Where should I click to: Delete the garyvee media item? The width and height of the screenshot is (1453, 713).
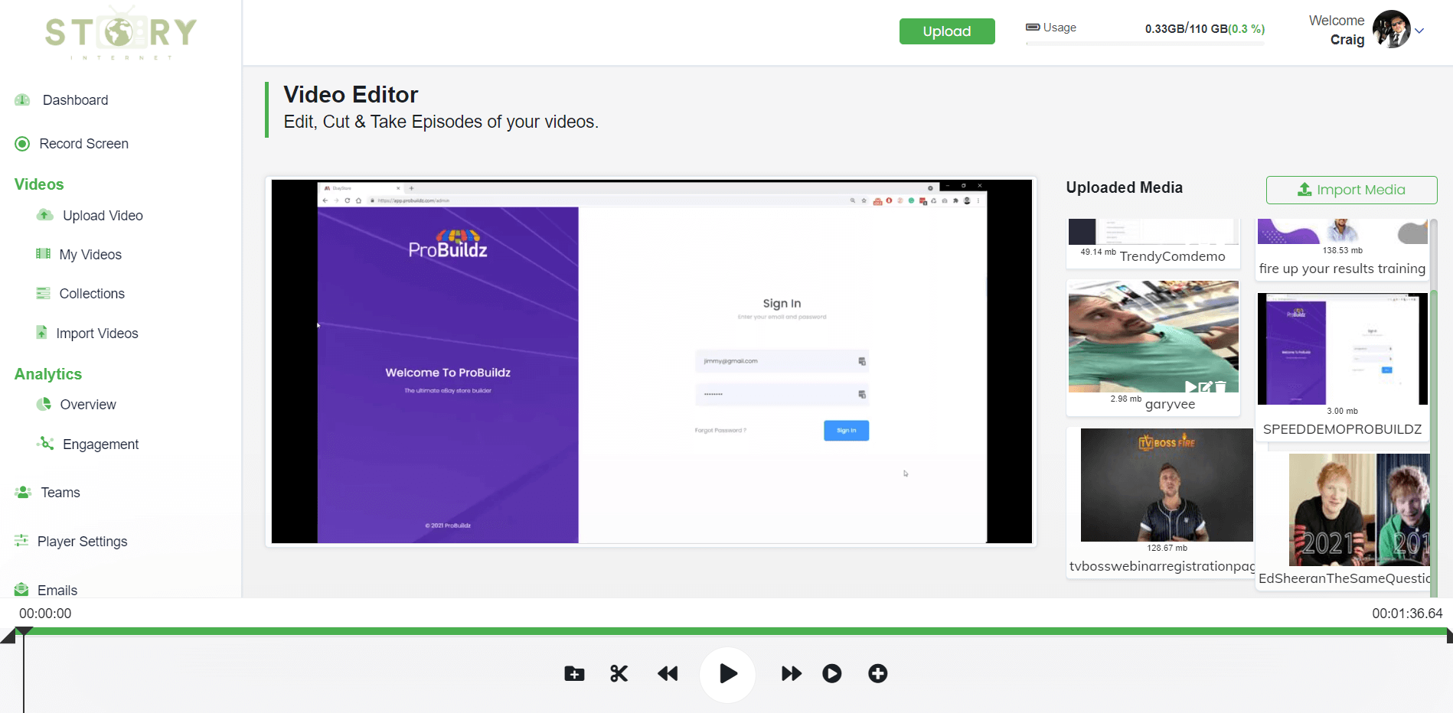tap(1221, 387)
